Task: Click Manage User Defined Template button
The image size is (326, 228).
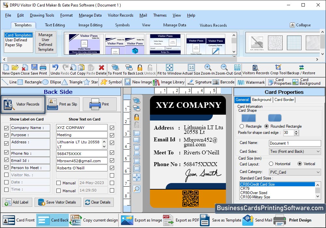Action: (46, 42)
